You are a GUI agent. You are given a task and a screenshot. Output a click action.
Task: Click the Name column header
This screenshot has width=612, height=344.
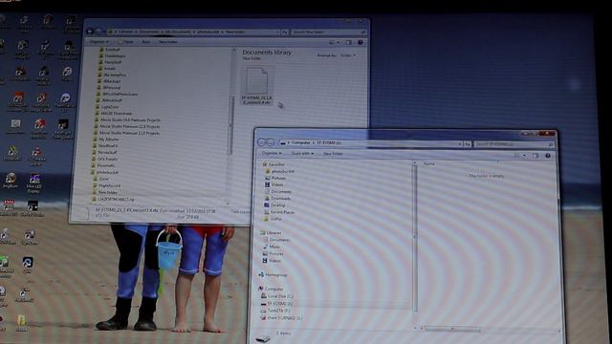(x=429, y=164)
